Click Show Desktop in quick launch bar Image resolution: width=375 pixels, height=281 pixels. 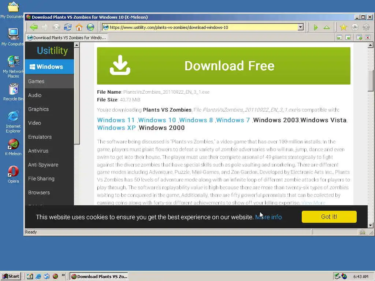pos(30,277)
